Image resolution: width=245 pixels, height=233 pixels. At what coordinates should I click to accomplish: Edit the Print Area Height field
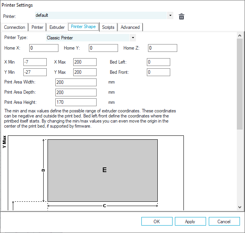76,102
